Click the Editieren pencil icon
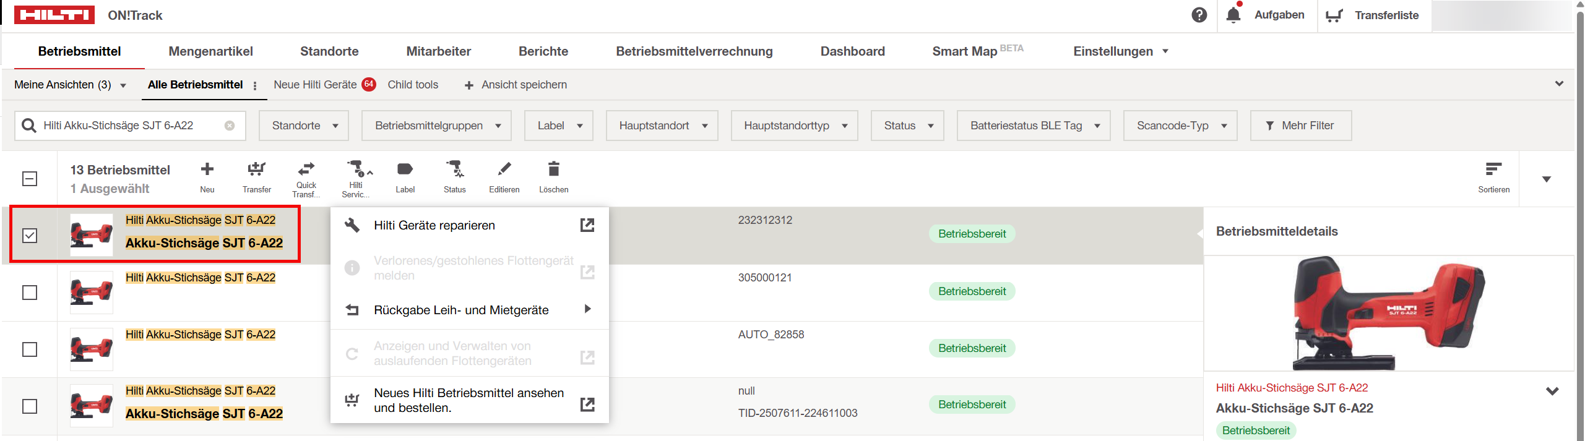The image size is (1585, 441). (504, 169)
